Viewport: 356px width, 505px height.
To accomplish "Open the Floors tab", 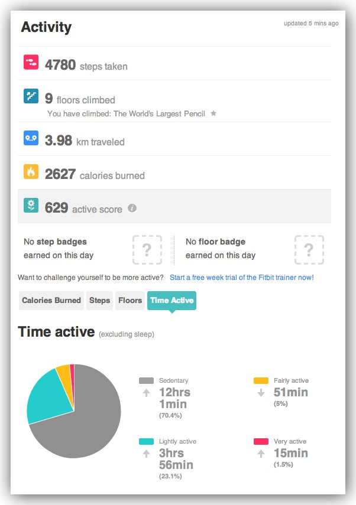I will point(130,301).
